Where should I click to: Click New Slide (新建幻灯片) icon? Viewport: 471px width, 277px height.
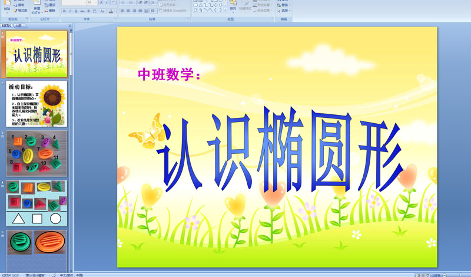[37, 6]
